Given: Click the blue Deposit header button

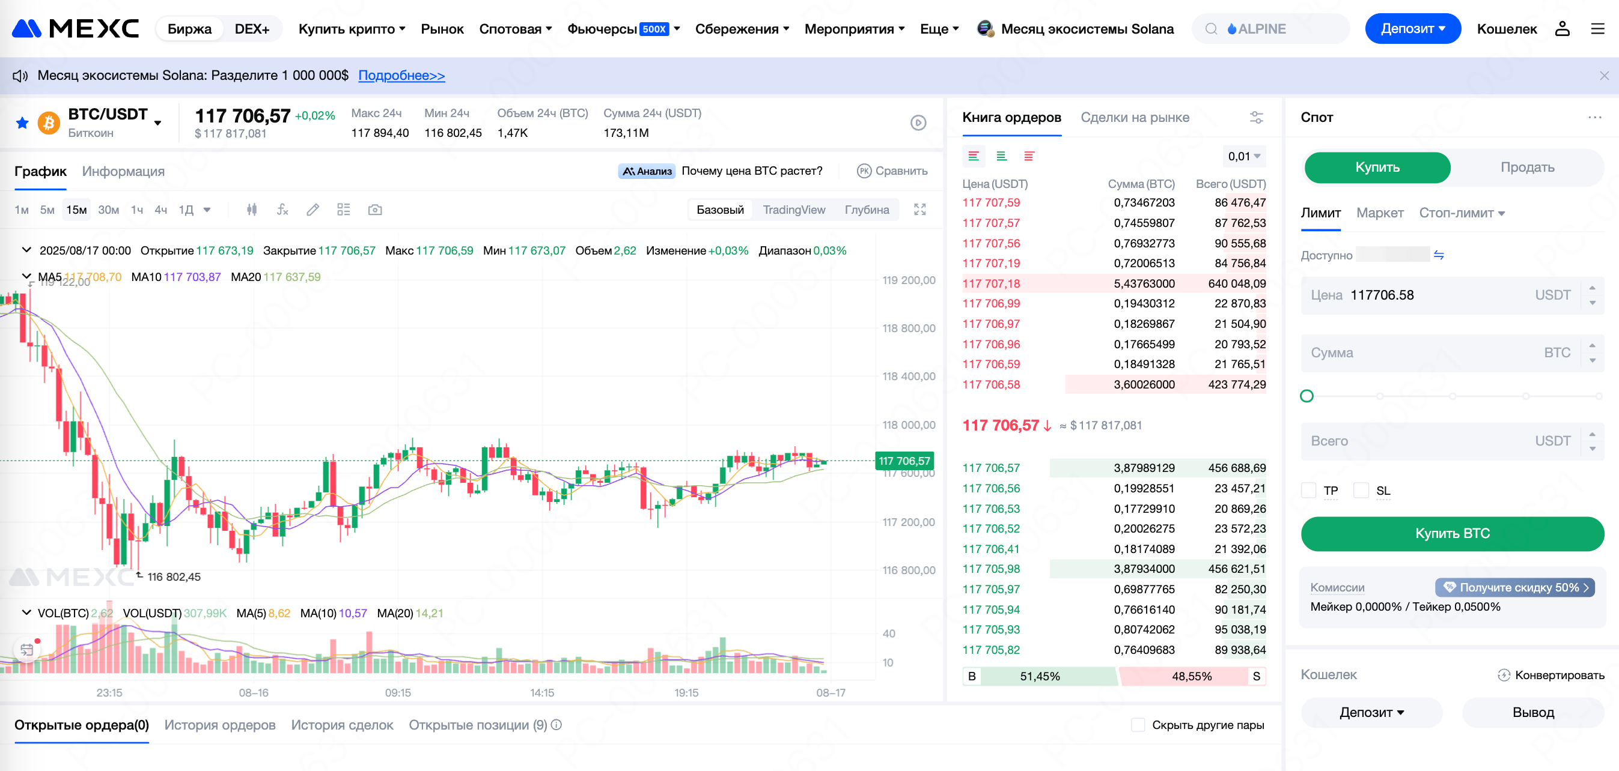Looking at the screenshot, I should point(1413,29).
